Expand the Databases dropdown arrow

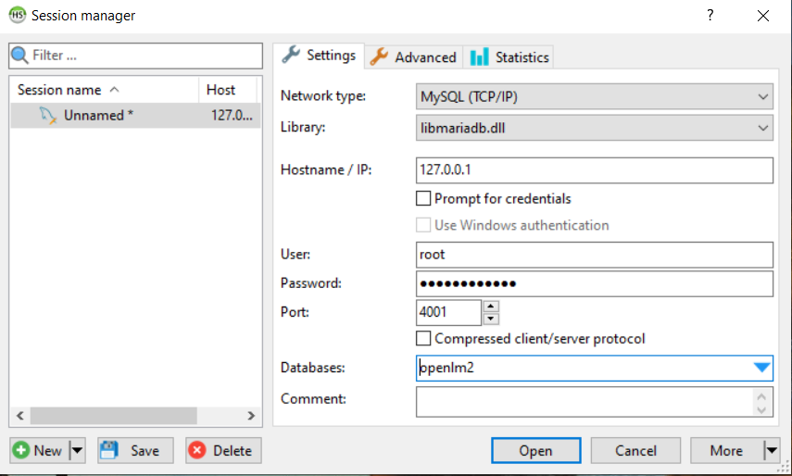click(761, 369)
